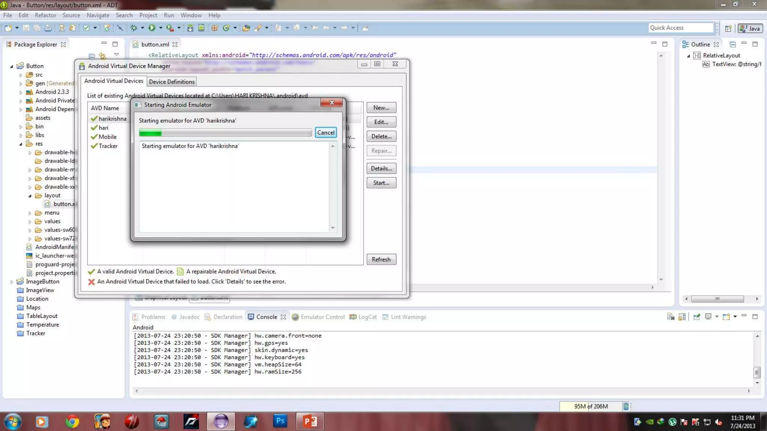This screenshot has height=431, width=767.
Task: Collapse the res folder tree node
Action: tap(21, 144)
